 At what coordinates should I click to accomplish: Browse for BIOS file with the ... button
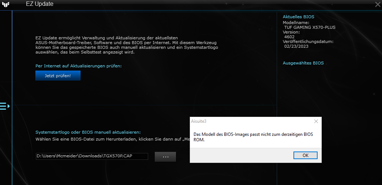165,157
